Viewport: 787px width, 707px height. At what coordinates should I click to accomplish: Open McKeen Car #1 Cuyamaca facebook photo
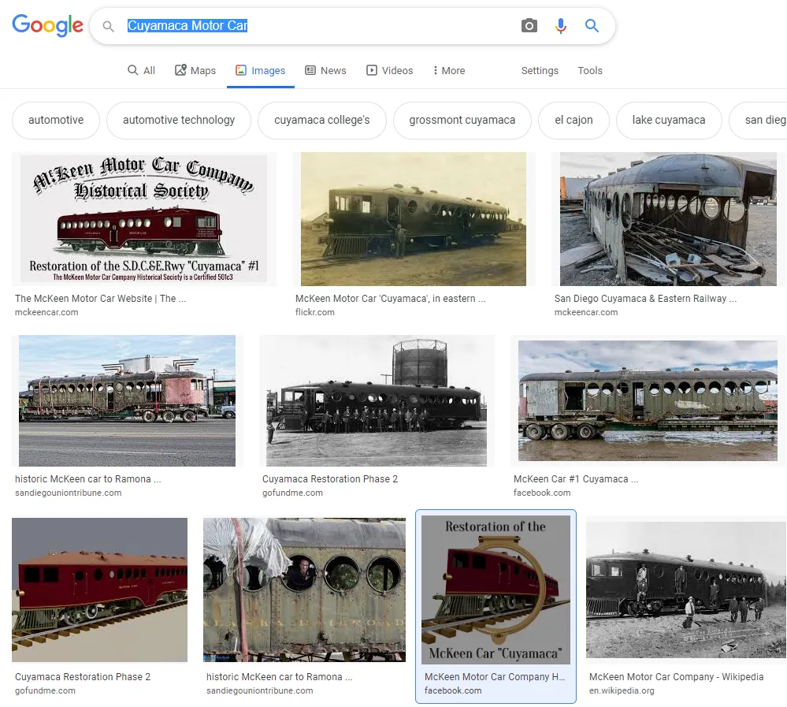[x=648, y=400]
